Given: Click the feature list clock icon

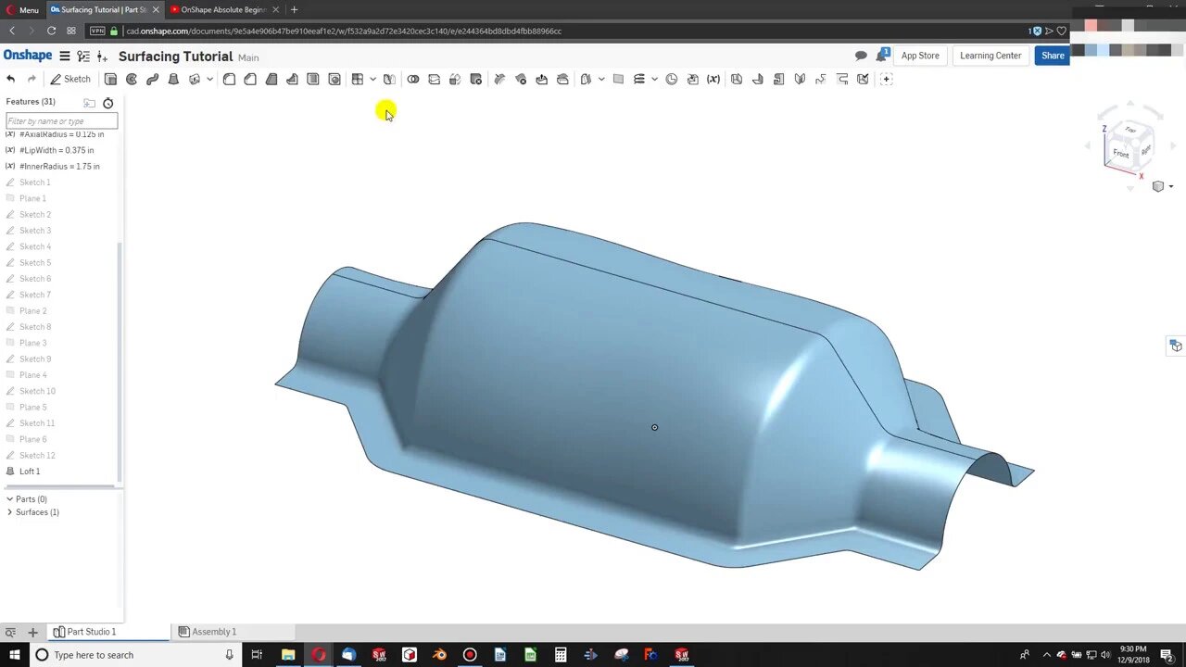Looking at the screenshot, I should [108, 103].
